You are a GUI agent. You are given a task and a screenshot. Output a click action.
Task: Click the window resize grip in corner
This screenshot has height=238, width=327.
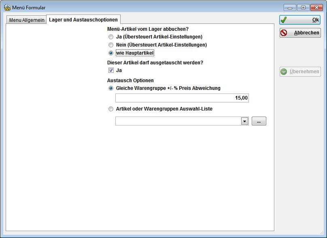321,232
